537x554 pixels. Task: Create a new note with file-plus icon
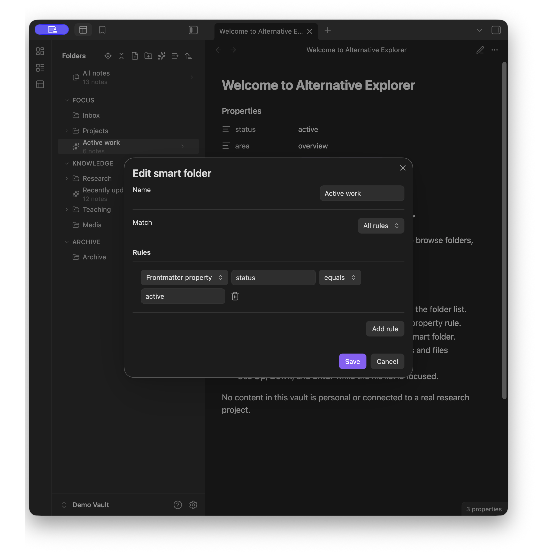point(135,56)
